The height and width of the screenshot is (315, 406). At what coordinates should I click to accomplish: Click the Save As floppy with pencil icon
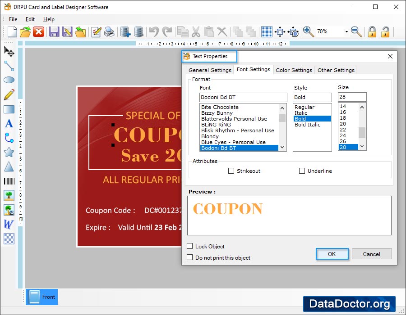pyautogui.click(x=67, y=32)
